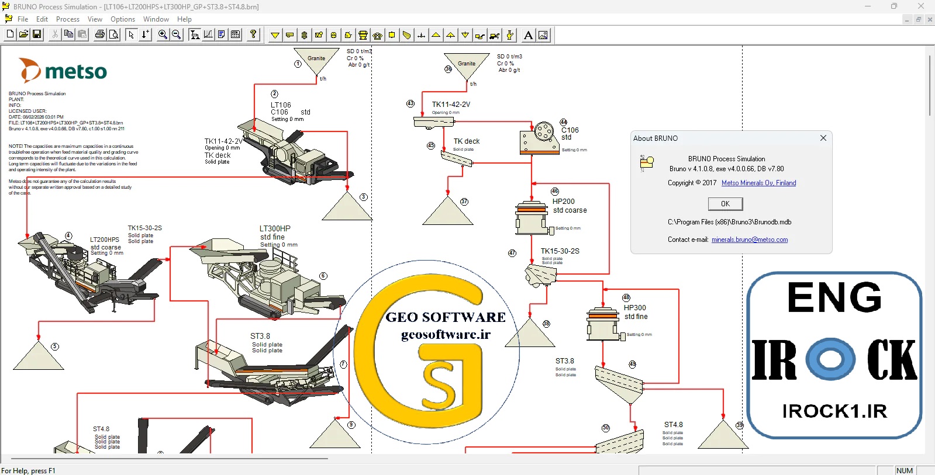Screen dimensions: 935x475
Task: Select the Granite feed numbered 1
Action: pyautogui.click(x=316, y=61)
